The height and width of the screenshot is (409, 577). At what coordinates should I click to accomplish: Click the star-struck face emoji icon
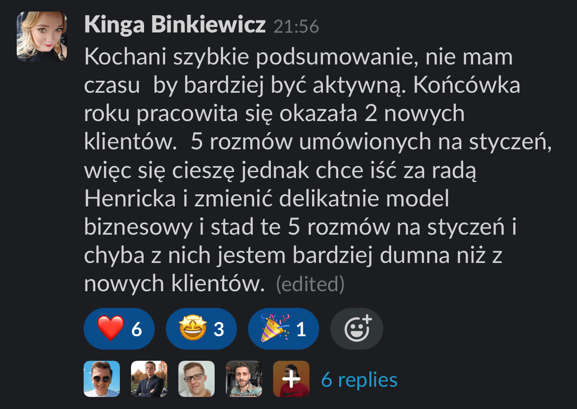click(x=193, y=329)
